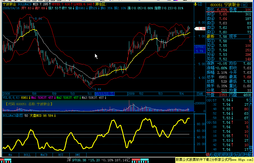Select the 成 tab in quote panel

tap(241, 155)
